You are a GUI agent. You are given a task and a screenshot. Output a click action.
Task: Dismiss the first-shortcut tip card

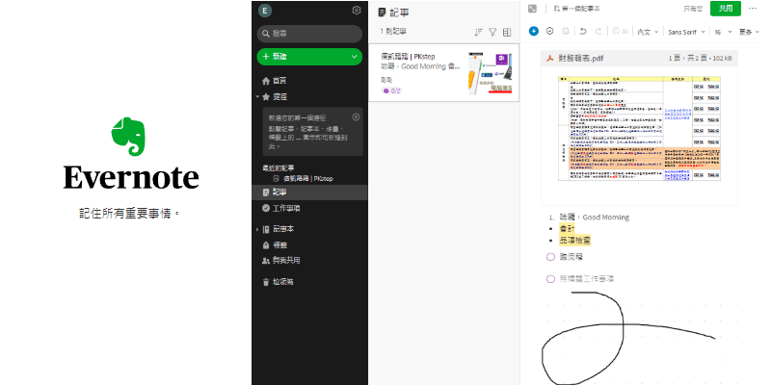[x=356, y=116]
